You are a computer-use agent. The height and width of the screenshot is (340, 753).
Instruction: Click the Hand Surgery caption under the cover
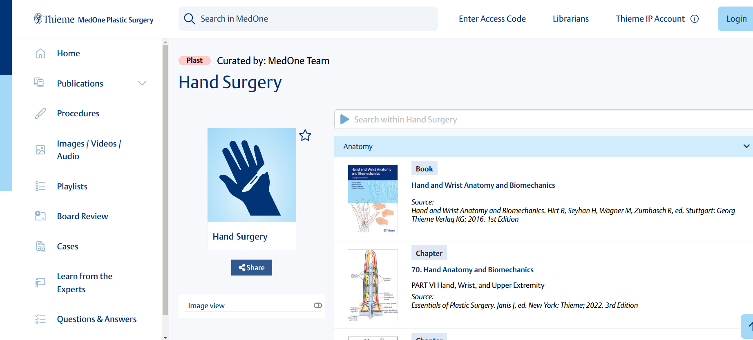(240, 237)
